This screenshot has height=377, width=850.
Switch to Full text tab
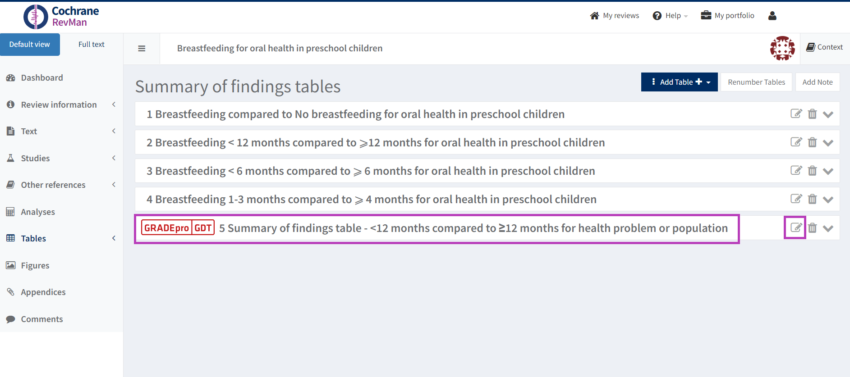click(91, 44)
